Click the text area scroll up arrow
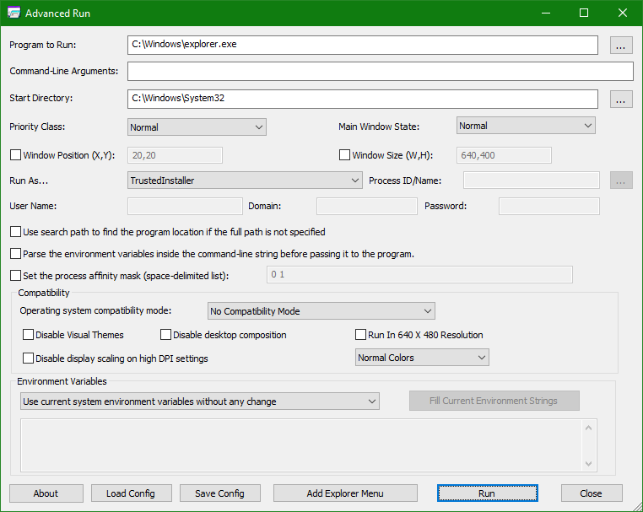Image resolution: width=643 pixels, height=512 pixels. (x=589, y=428)
